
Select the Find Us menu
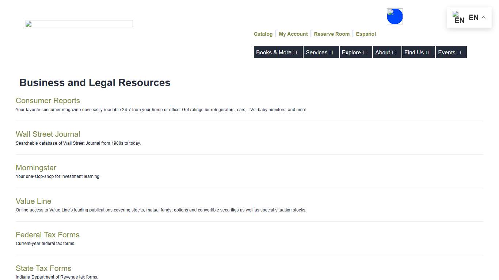(x=418, y=52)
